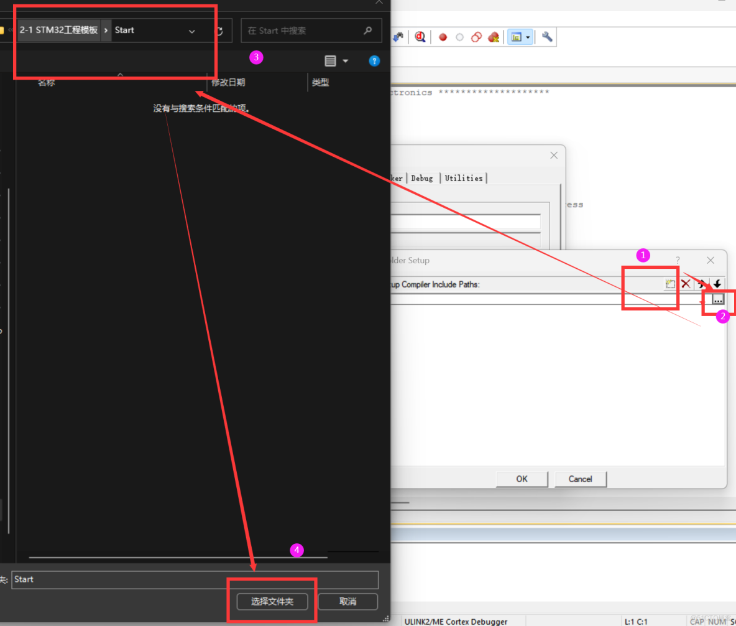Click the ? help button in Folder Setup
This screenshot has height=626, width=736.
point(678,260)
